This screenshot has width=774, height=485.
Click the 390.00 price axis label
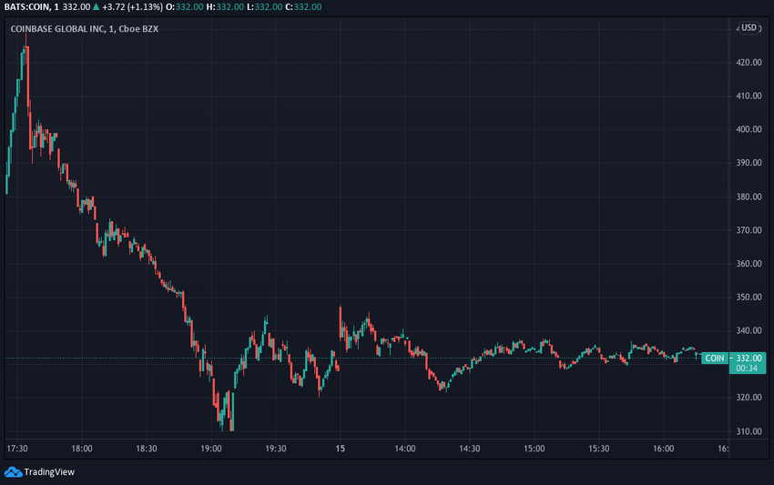(749, 163)
